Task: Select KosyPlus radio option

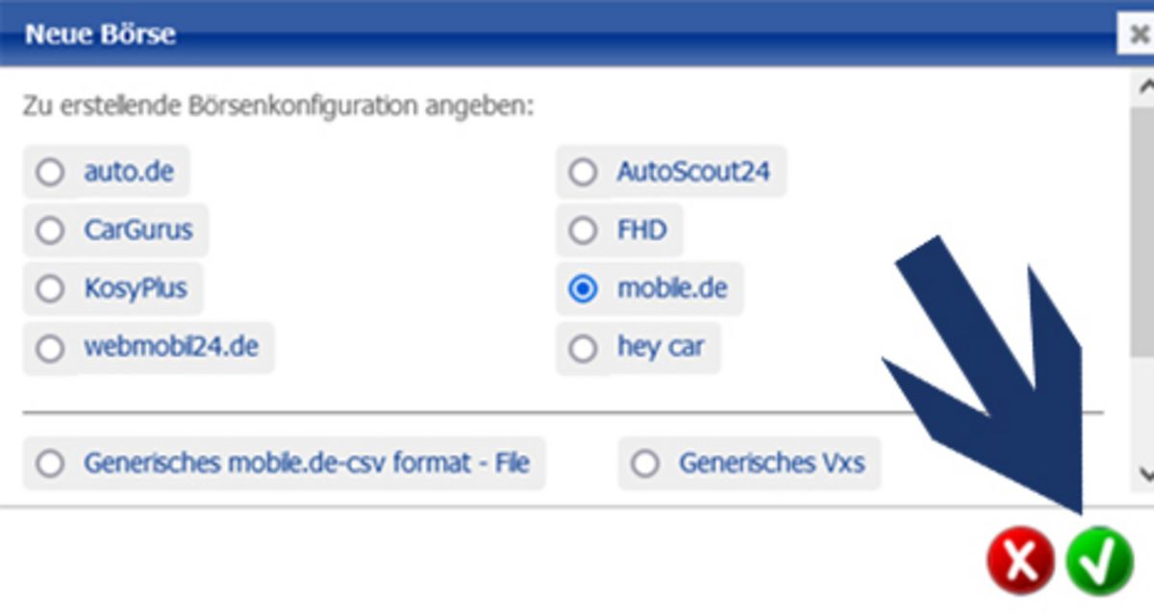Action: pyautogui.click(x=49, y=288)
